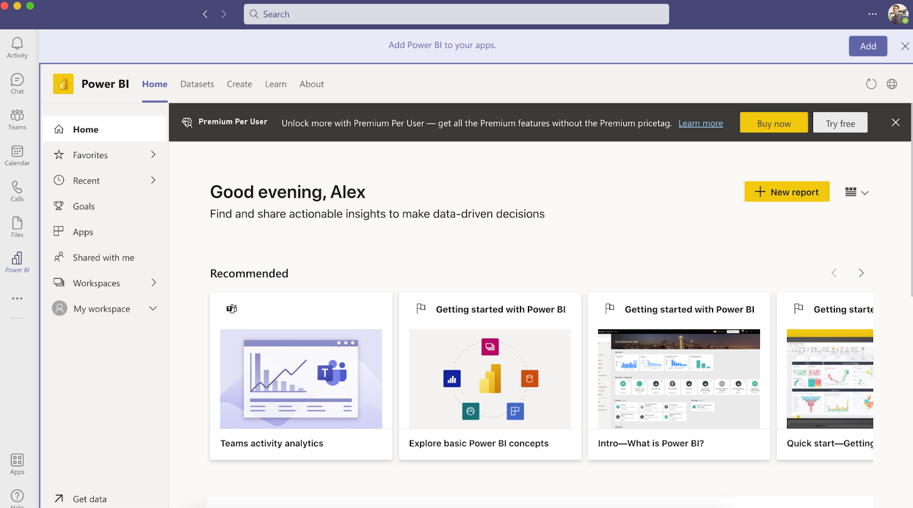The image size is (913, 508).
Task: Switch to the Learn tab
Action: (x=276, y=84)
